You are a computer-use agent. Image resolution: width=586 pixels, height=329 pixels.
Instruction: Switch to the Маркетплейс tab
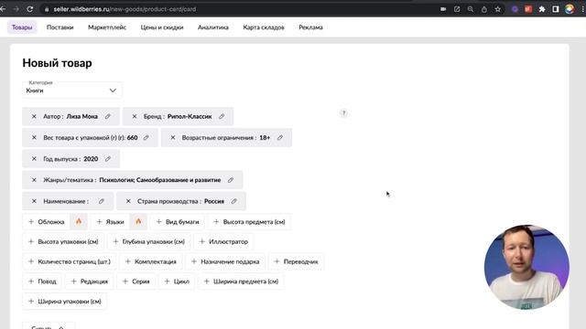point(107,27)
